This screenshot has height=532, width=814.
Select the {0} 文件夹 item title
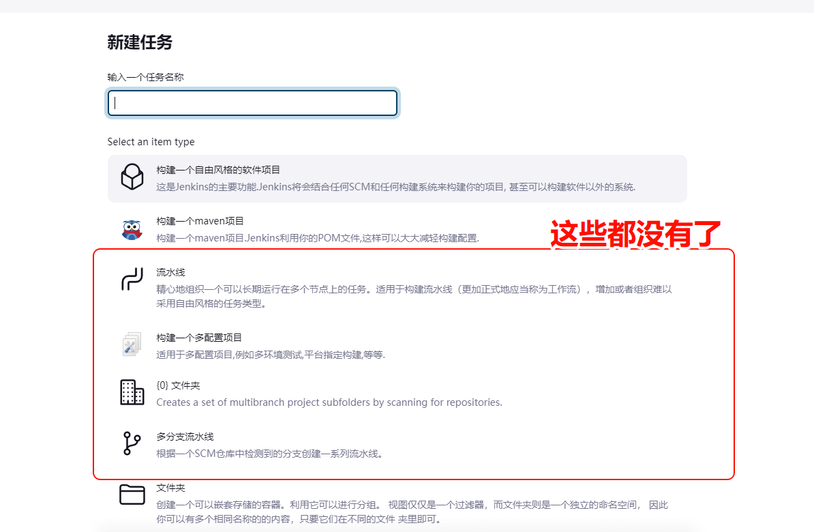178,385
